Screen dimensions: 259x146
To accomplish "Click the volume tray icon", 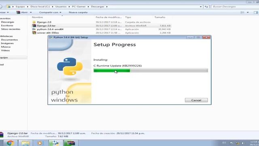I will tap(243, 143).
